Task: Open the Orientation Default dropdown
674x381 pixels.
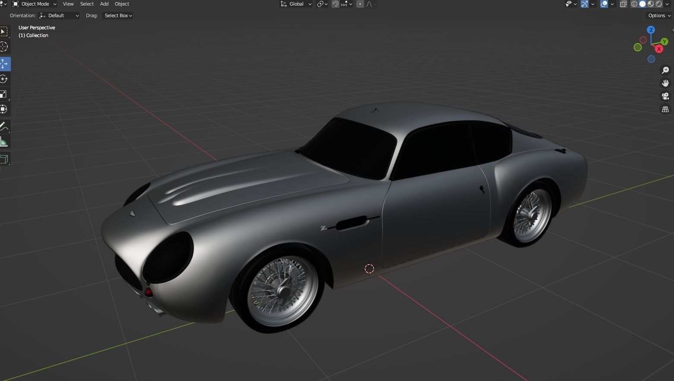Action: tap(59, 16)
